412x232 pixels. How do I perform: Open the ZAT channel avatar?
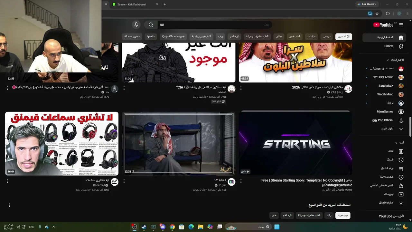coord(348,89)
